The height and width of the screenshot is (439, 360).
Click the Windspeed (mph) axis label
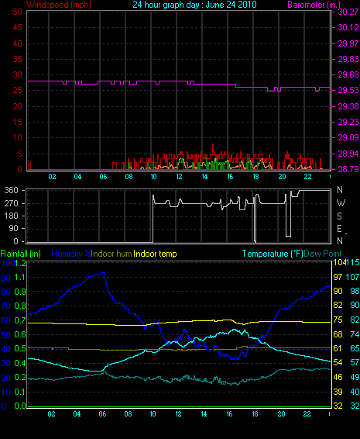click(58, 5)
